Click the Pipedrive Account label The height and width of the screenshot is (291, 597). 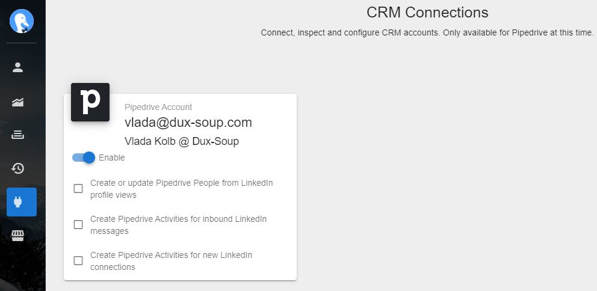point(158,107)
